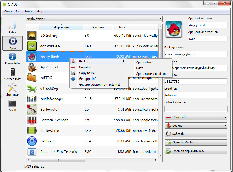Click the Backup button in details panel

pos(194,125)
